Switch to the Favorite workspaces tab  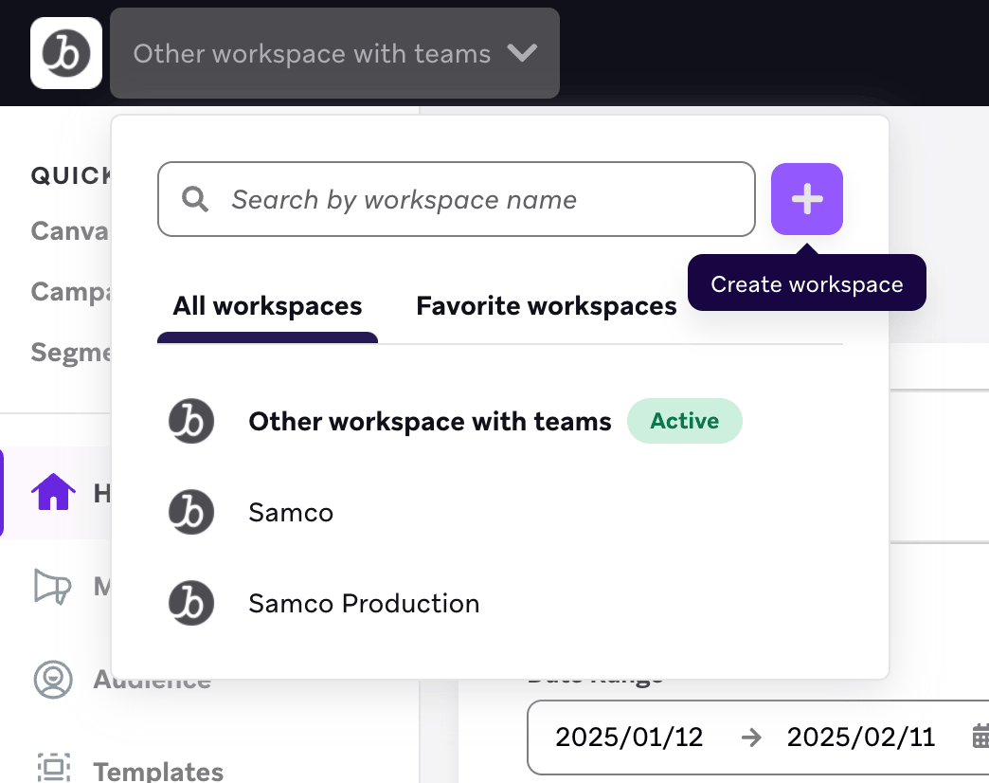(547, 306)
